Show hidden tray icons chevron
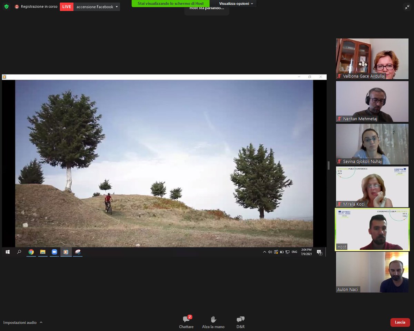The width and height of the screenshot is (414, 331). pos(265,252)
